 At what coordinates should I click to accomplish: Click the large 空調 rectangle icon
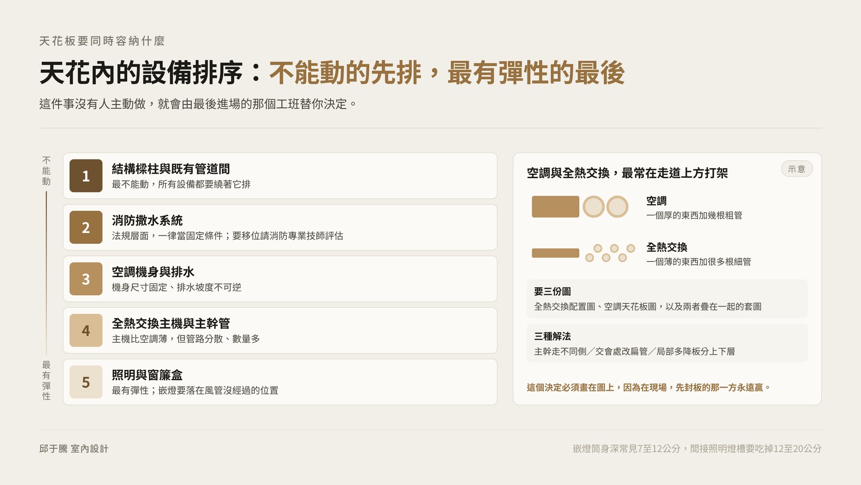click(555, 207)
